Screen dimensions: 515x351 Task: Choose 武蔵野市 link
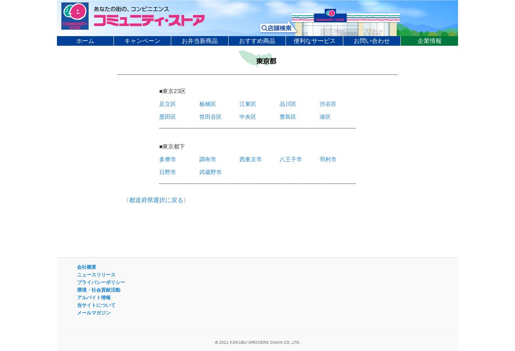point(211,172)
